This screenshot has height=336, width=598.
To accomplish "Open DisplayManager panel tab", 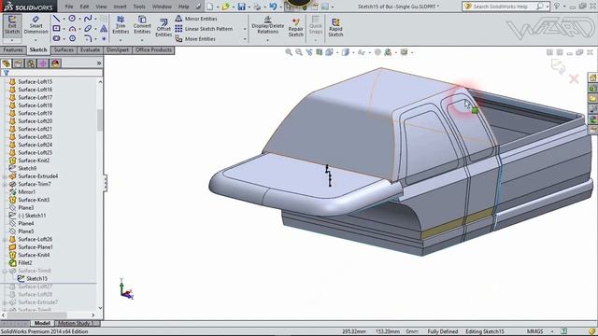I will (55, 63).
